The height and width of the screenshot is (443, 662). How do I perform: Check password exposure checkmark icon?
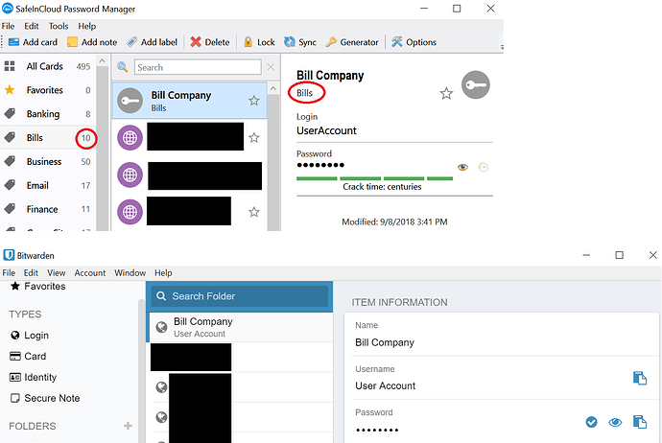(592, 422)
